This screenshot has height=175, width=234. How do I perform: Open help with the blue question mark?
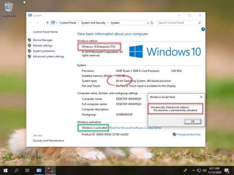click(x=203, y=29)
